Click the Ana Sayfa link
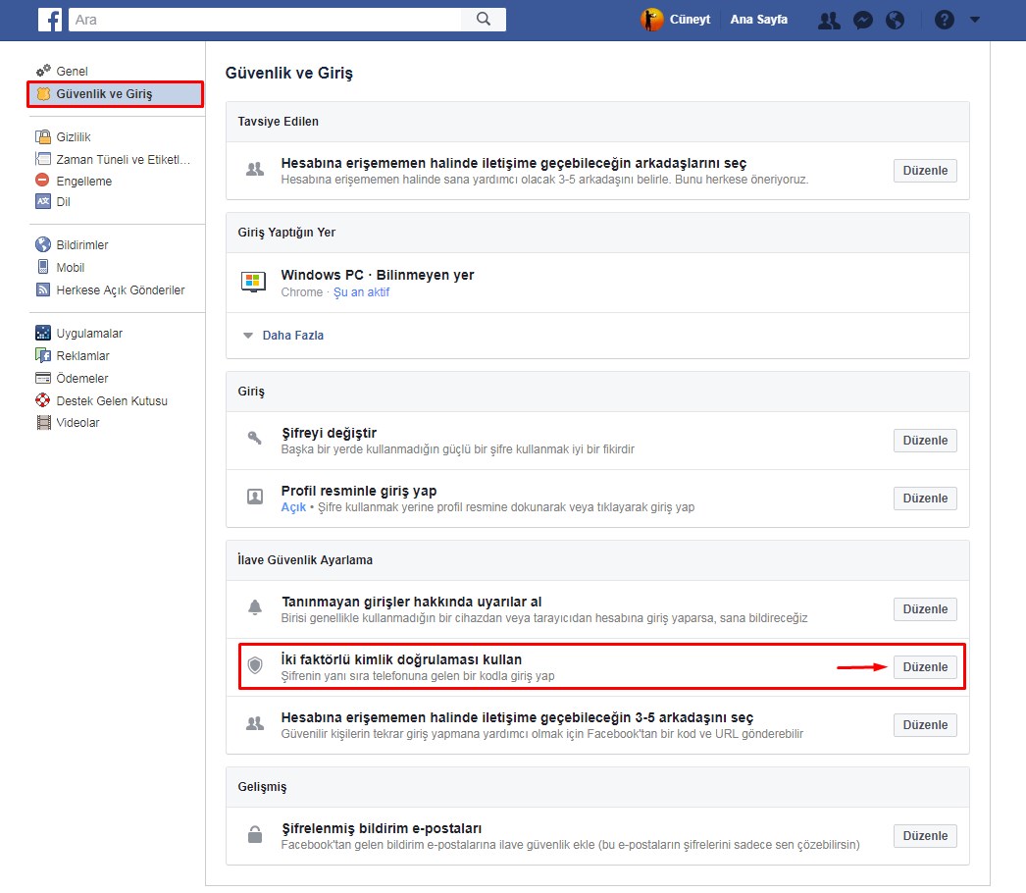The height and width of the screenshot is (893, 1026). click(x=758, y=20)
